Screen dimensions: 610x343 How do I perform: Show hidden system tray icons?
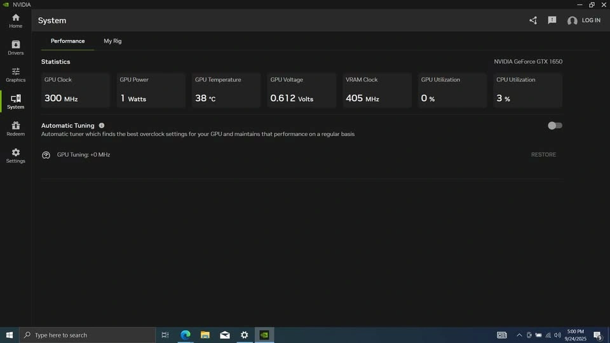(x=519, y=335)
